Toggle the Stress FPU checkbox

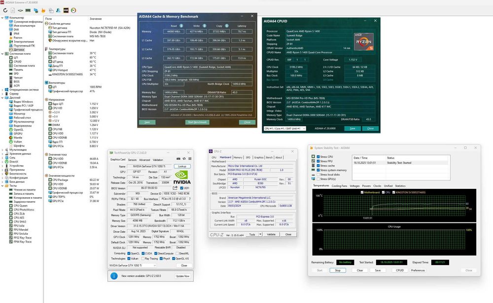click(318, 161)
